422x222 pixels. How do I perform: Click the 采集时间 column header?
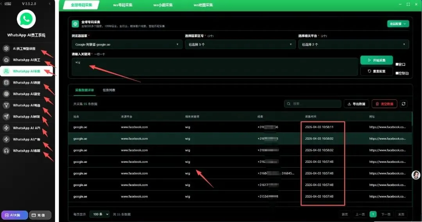coord(311,117)
